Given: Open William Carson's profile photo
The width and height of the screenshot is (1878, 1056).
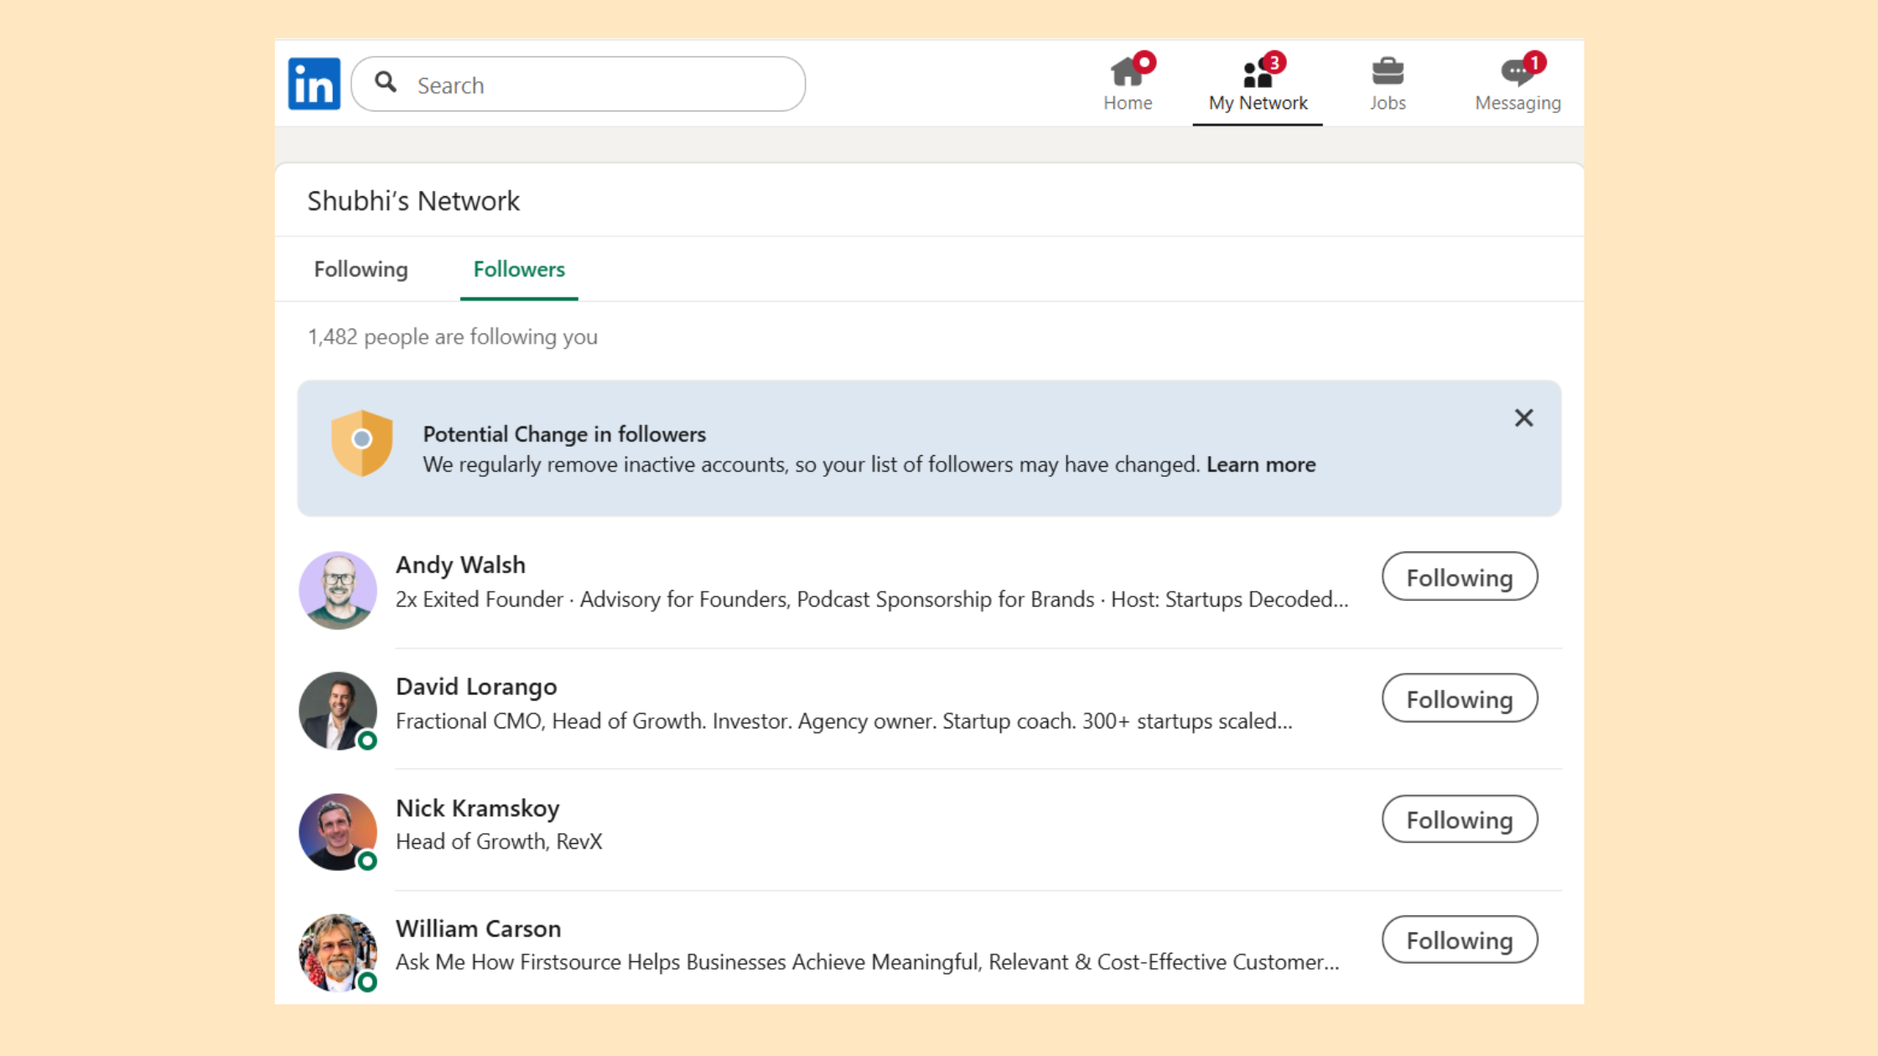Looking at the screenshot, I should click(x=338, y=953).
